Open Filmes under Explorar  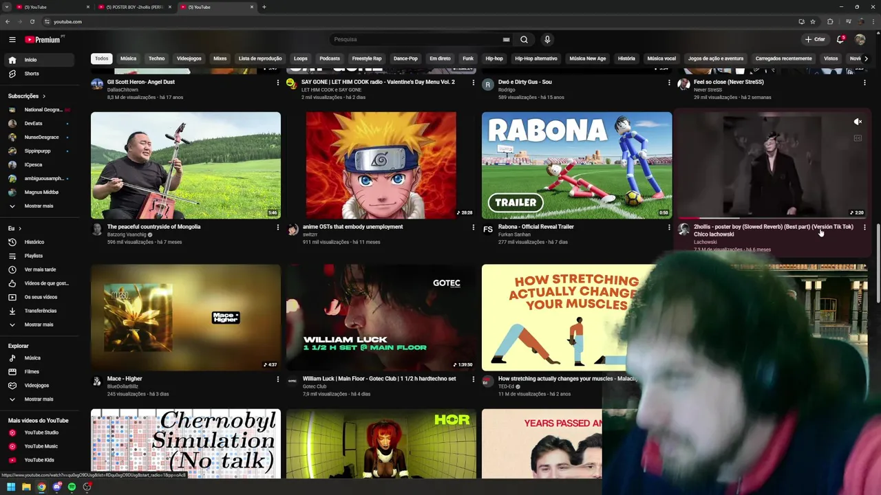click(40, 372)
